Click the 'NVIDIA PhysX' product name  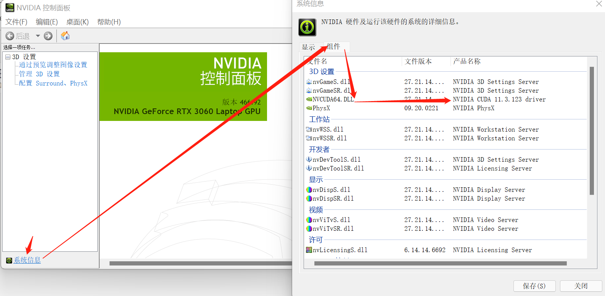point(473,108)
